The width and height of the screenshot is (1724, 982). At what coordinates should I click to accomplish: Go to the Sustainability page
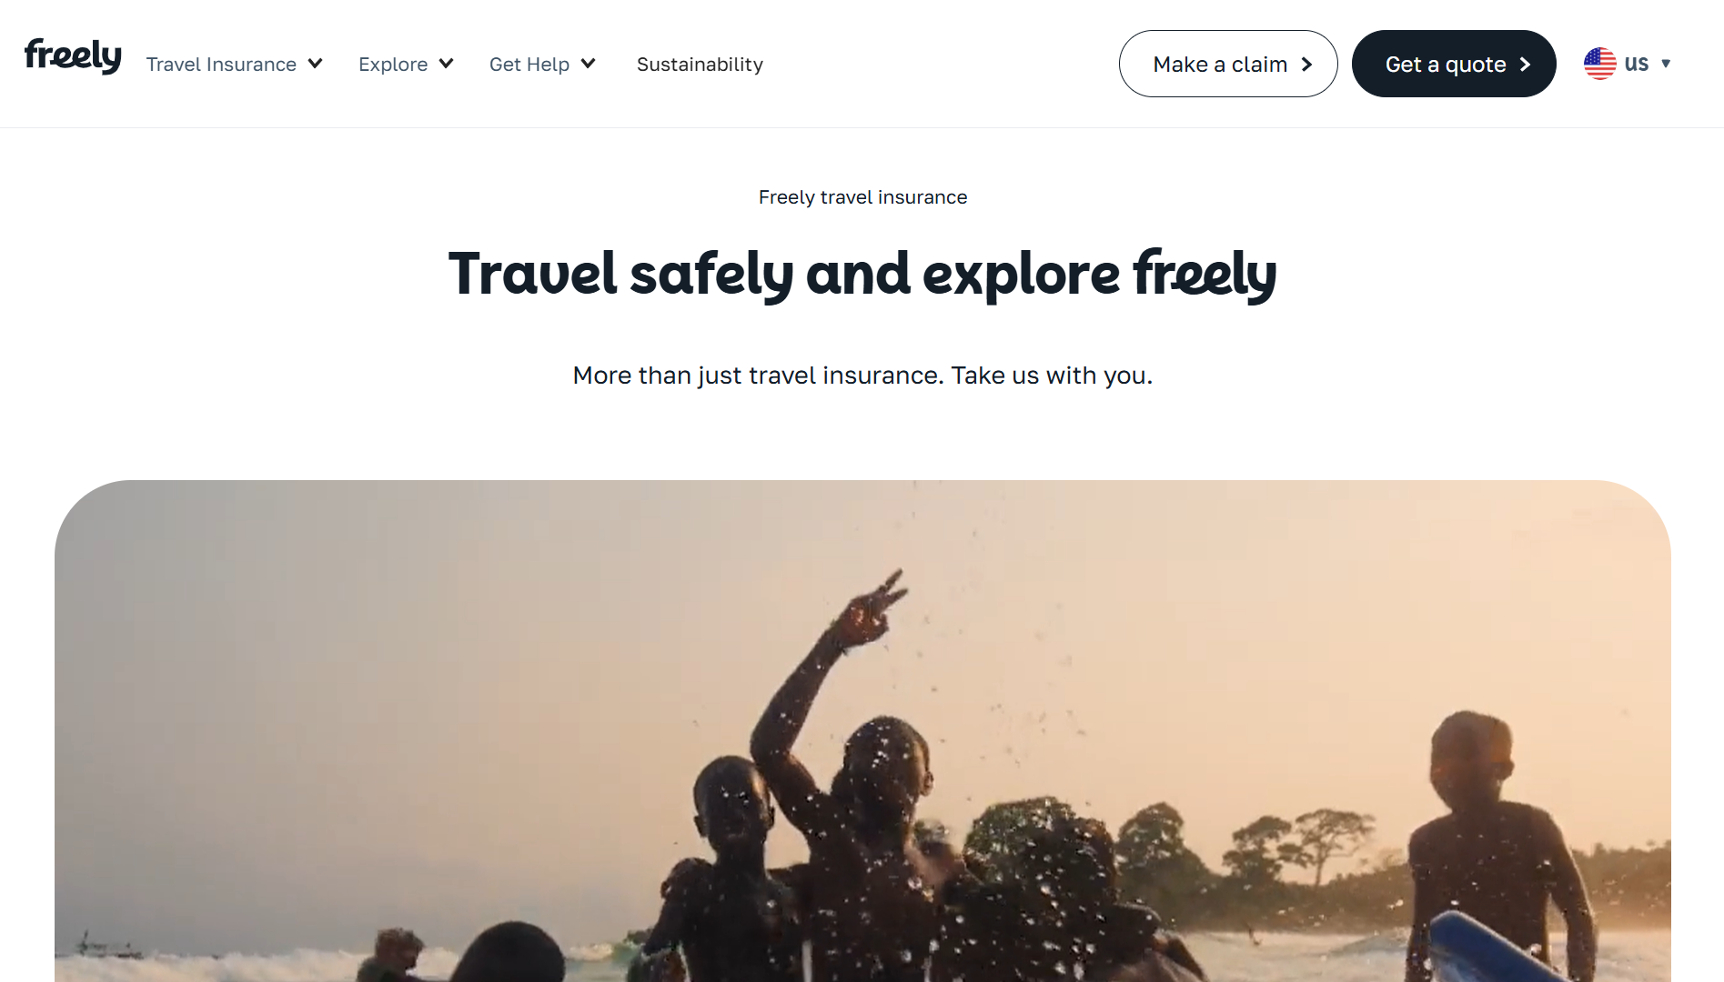700,65
